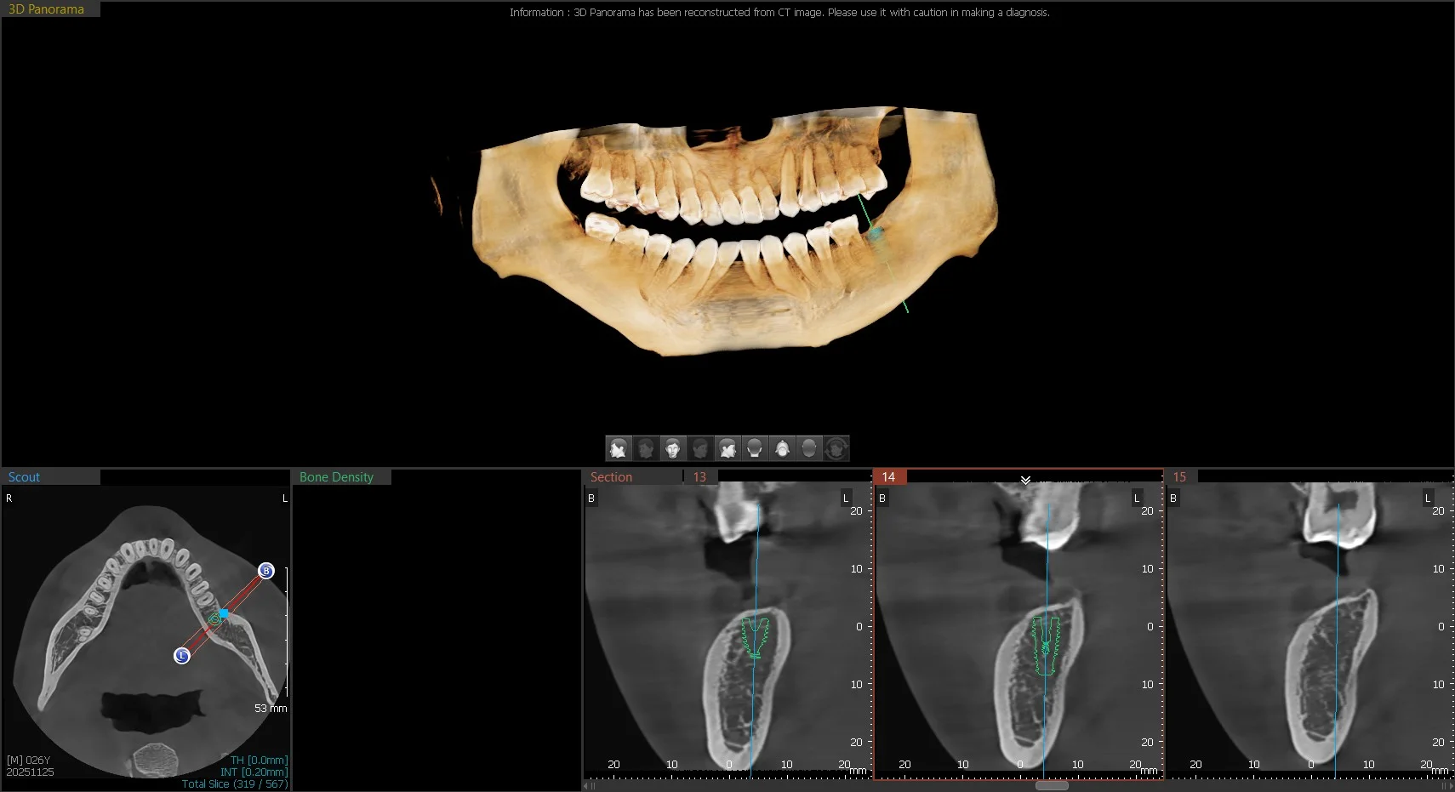Switch to the Bone Density tab
Screen dimensions: 1455x792
point(336,476)
